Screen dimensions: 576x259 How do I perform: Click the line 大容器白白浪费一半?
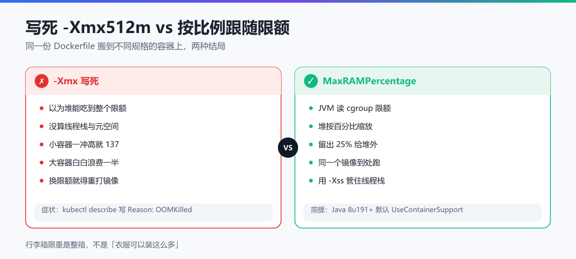click(84, 163)
